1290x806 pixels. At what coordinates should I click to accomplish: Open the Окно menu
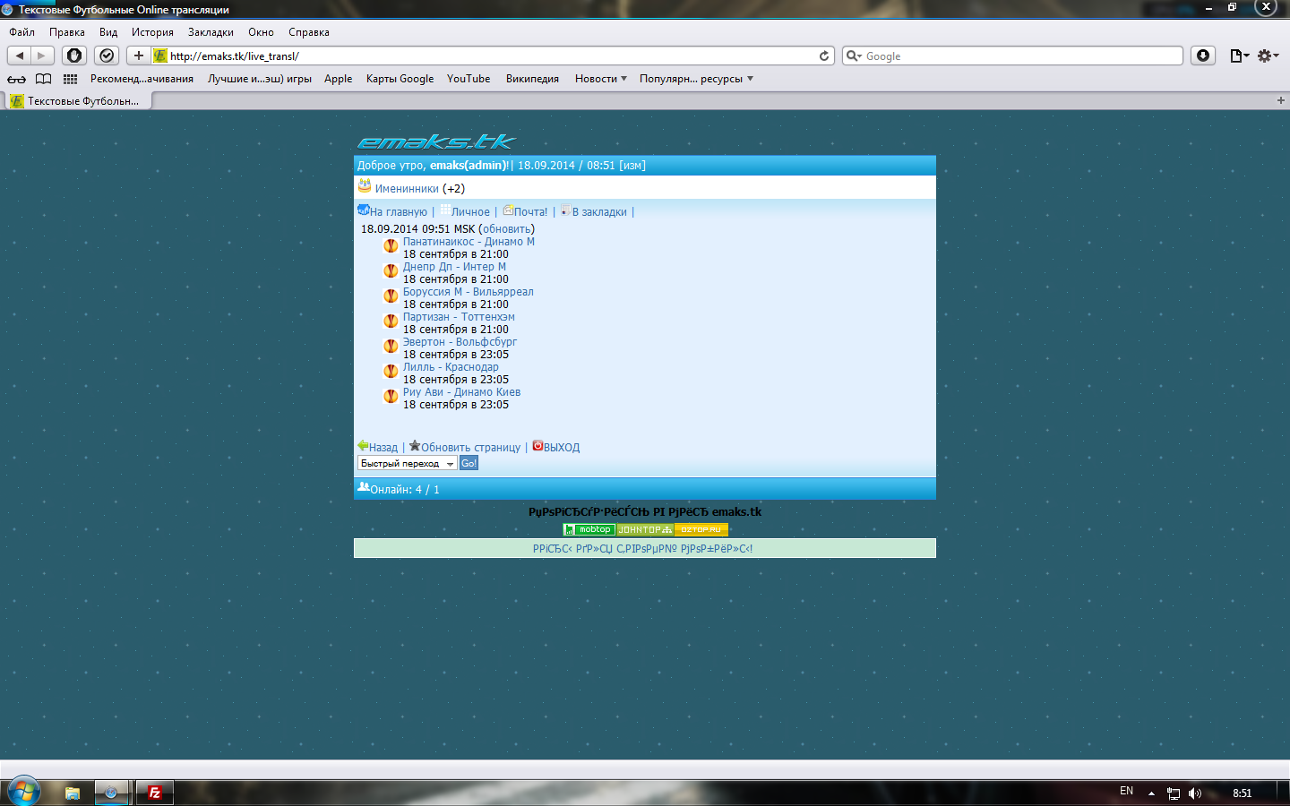click(261, 32)
